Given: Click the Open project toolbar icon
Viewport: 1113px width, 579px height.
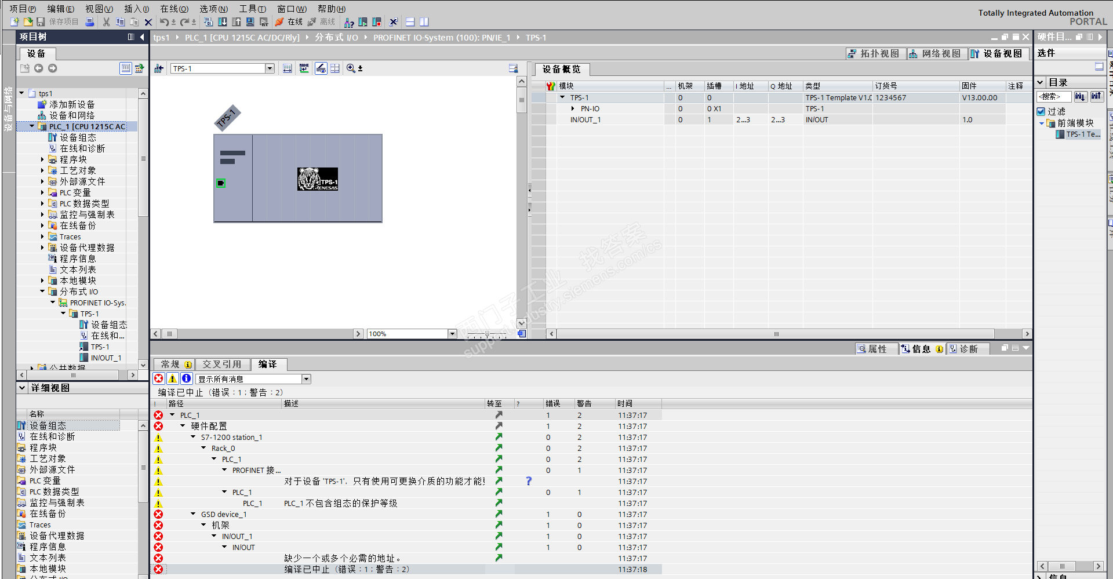Looking at the screenshot, I should pyautogui.click(x=28, y=22).
